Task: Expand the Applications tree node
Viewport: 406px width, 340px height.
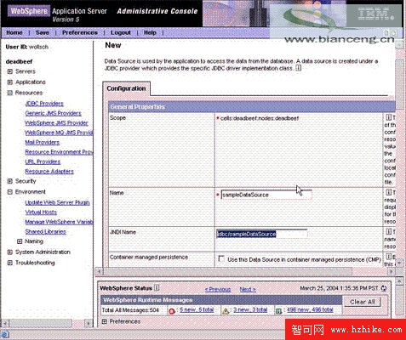Action: click(x=10, y=82)
